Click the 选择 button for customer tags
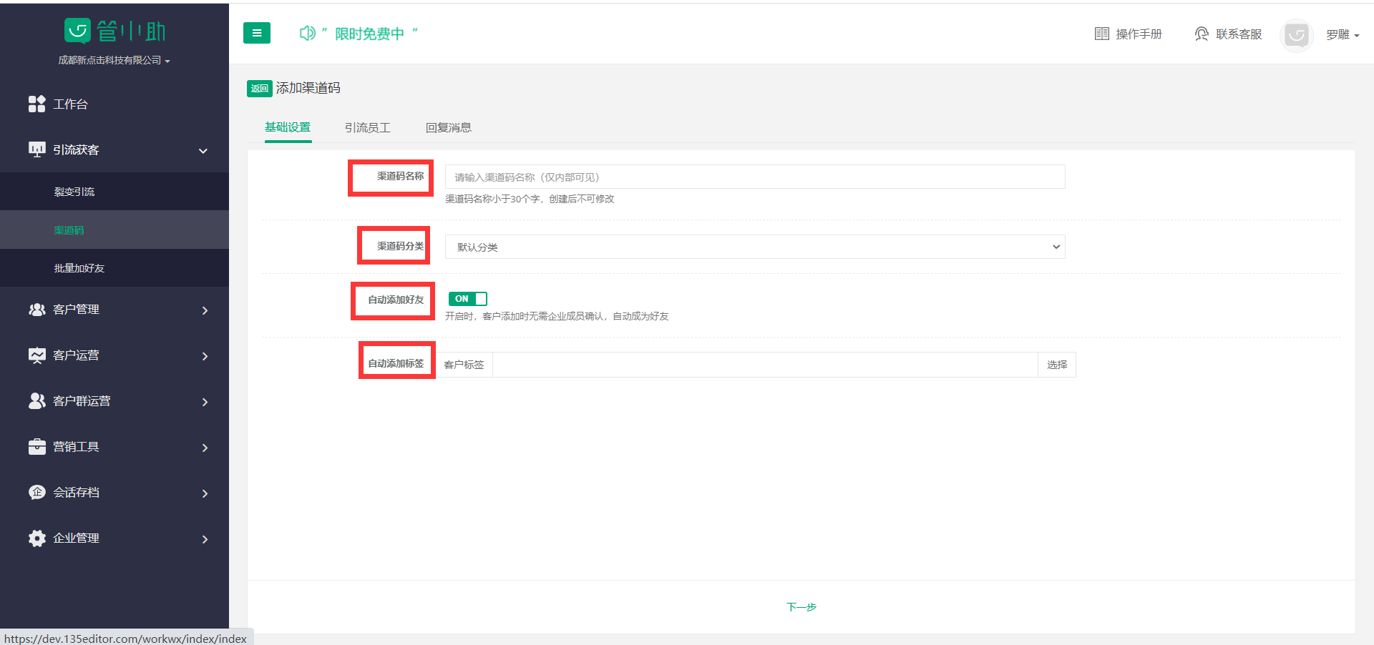Image resolution: width=1374 pixels, height=645 pixels. [1057, 365]
